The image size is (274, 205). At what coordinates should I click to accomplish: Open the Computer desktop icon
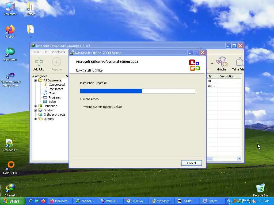click(10, 9)
